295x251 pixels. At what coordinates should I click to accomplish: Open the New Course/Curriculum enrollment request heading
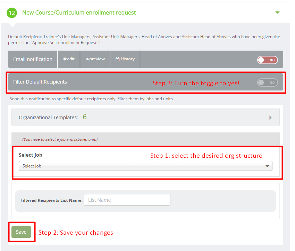(79, 12)
